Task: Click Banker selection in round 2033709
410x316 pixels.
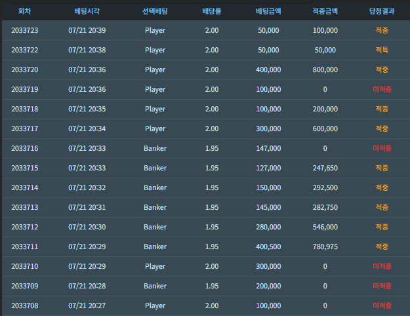Action: [155, 286]
